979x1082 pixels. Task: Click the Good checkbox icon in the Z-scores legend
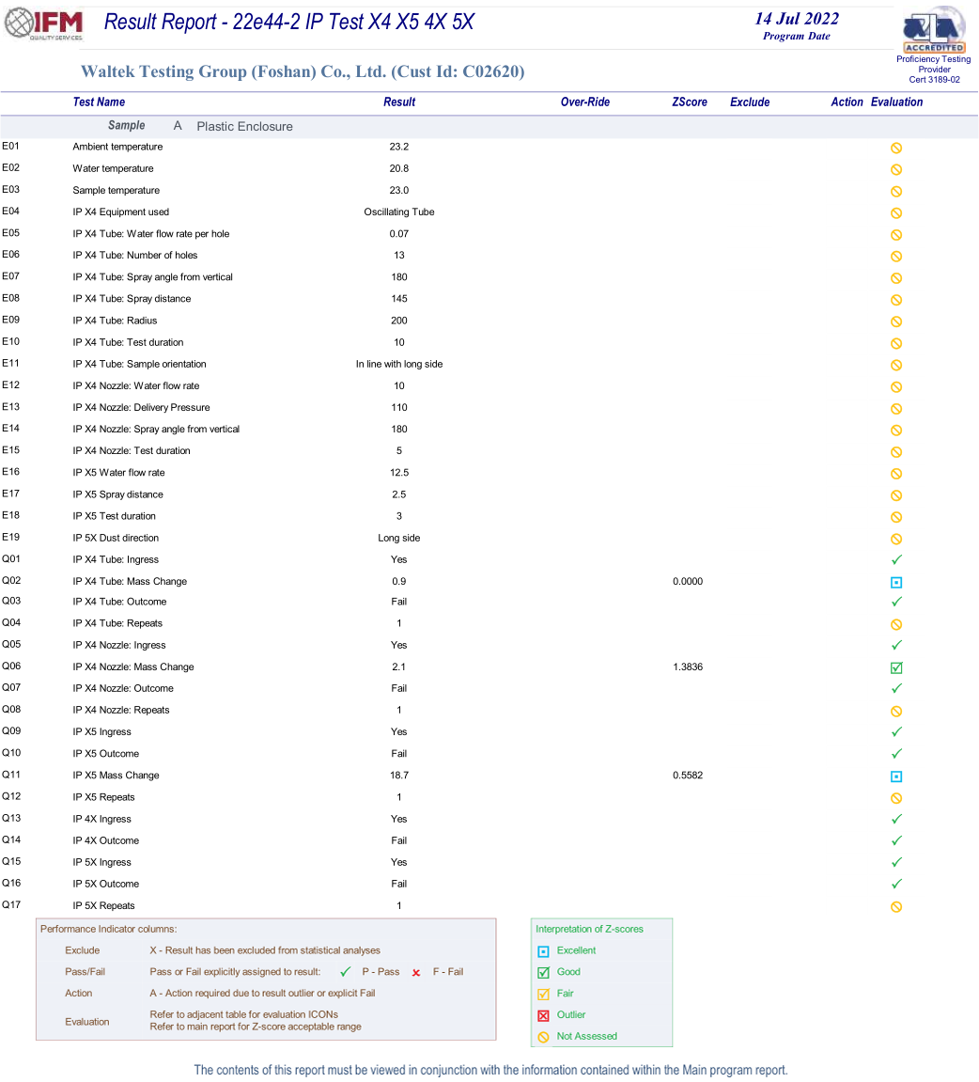543,973
